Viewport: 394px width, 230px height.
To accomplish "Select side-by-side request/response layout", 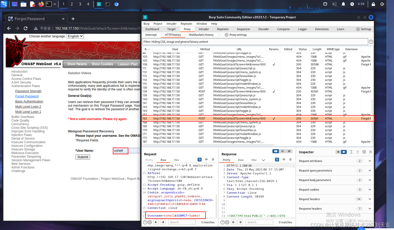I will point(276,151).
